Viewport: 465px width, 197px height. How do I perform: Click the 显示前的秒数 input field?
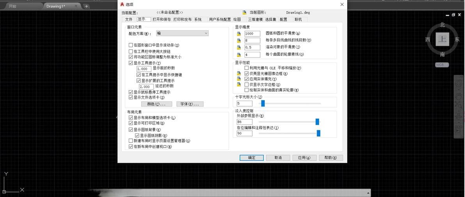[x=144, y=69]
